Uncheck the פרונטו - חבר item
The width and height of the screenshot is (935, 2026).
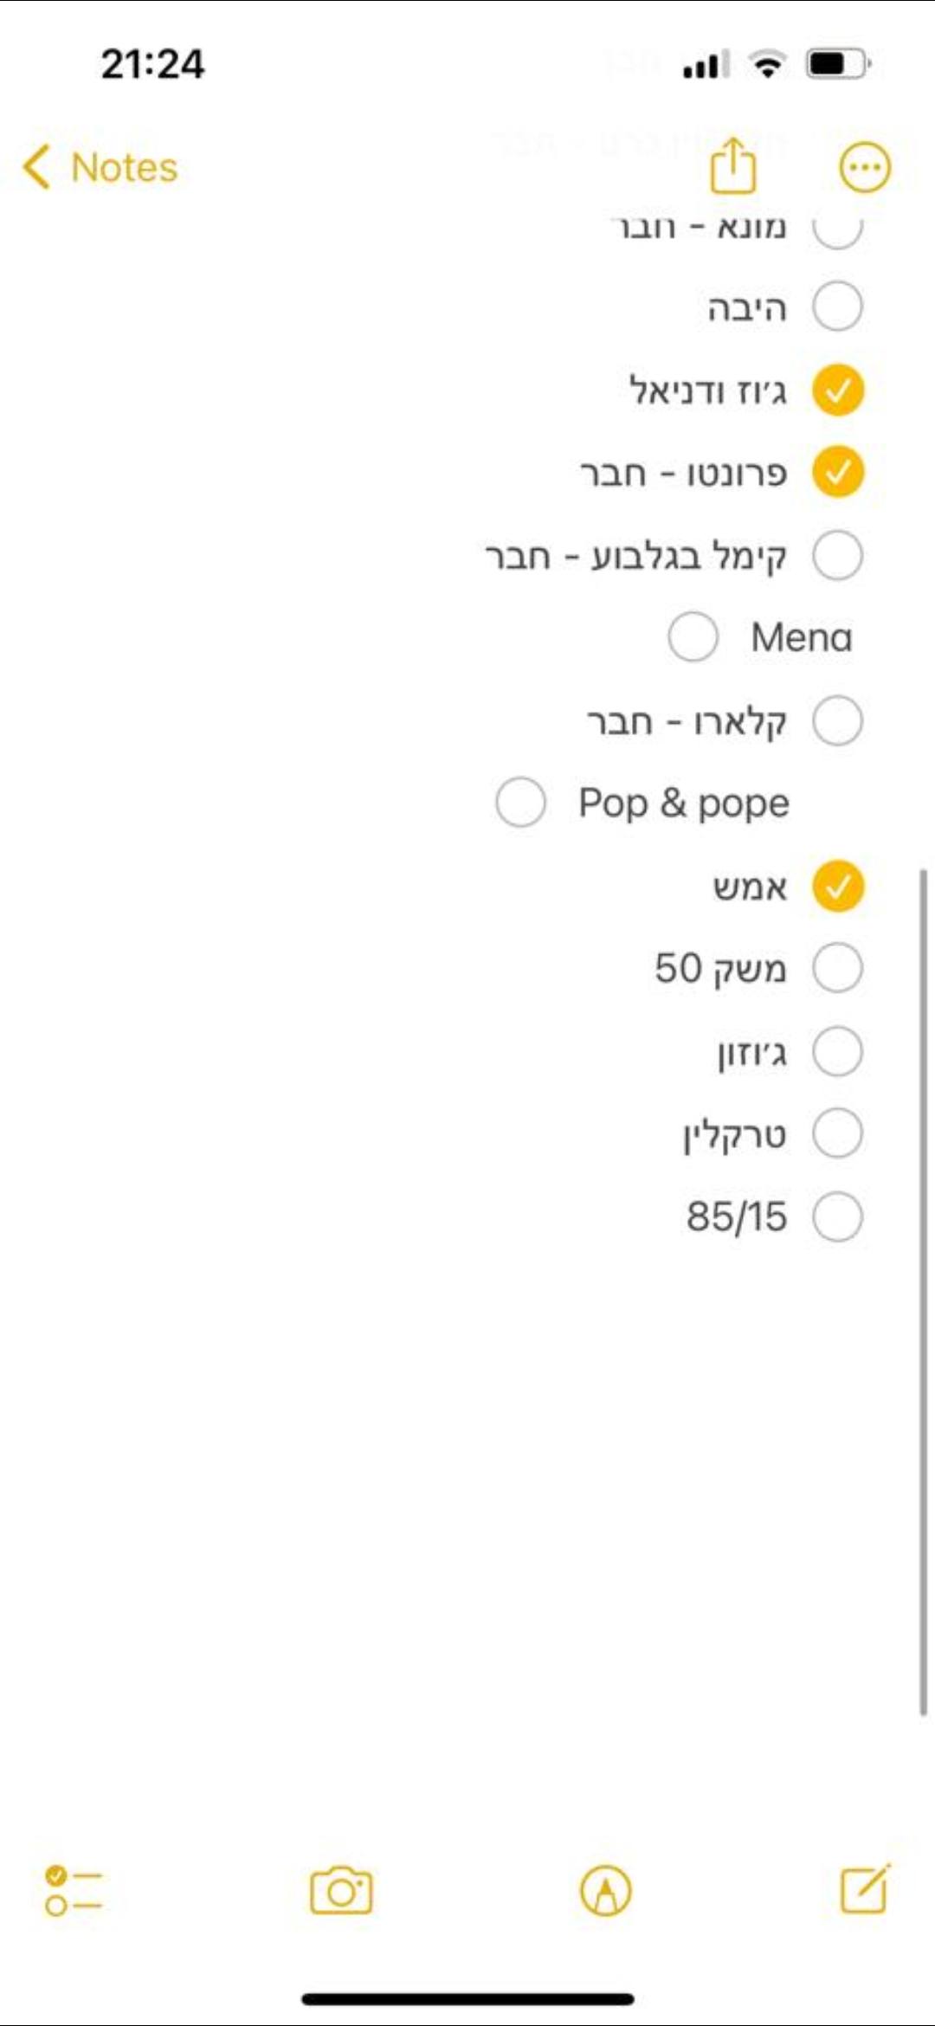click(837, 473)
